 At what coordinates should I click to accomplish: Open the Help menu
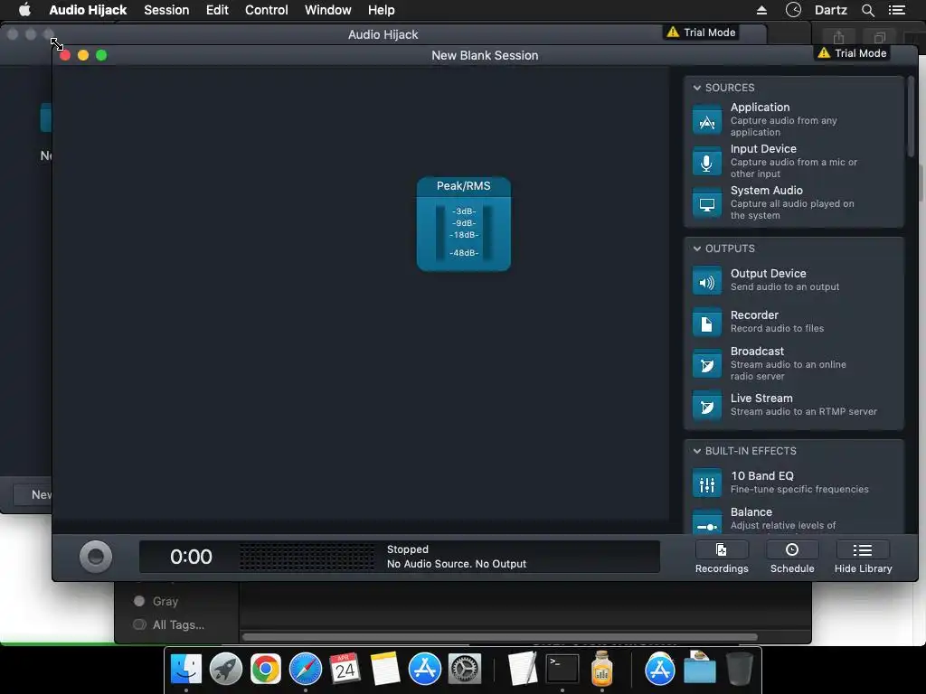381,10
